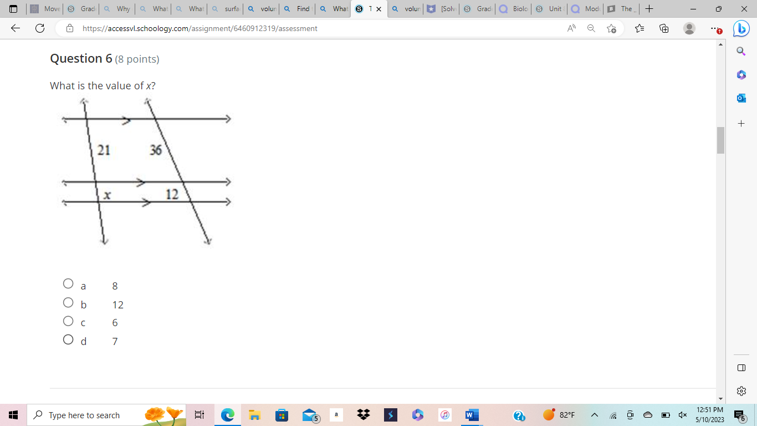Open the Outlook icon in Edge sidebar

tap(741, 98)
